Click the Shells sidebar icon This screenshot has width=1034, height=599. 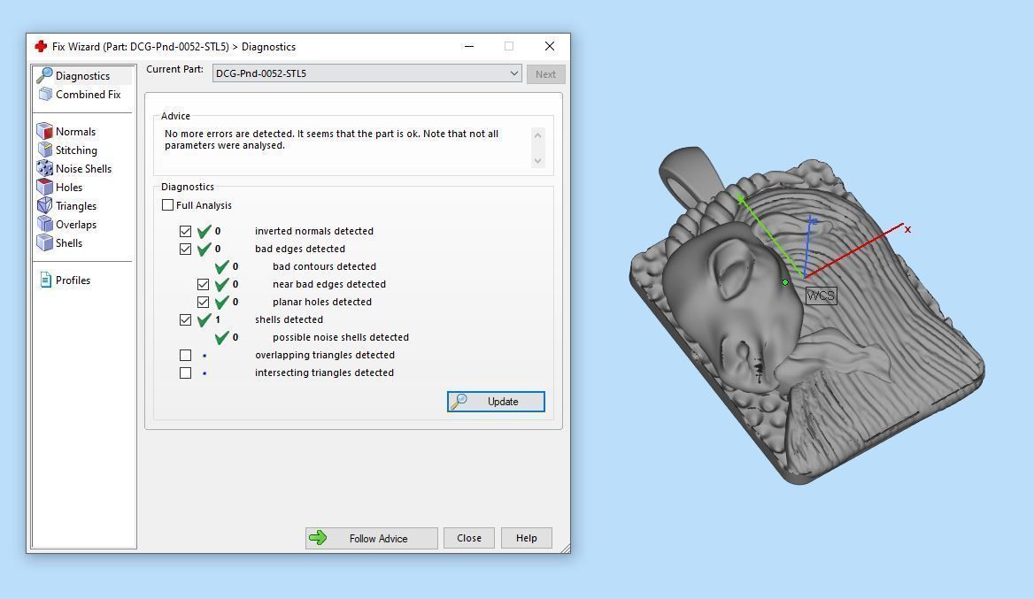(x=44, y=242)
